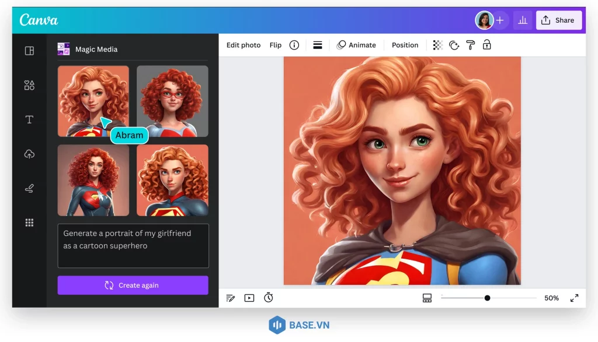Click the present play icon
The height and width of the screenshot is (342, 598).
click(x=249, y=298)
